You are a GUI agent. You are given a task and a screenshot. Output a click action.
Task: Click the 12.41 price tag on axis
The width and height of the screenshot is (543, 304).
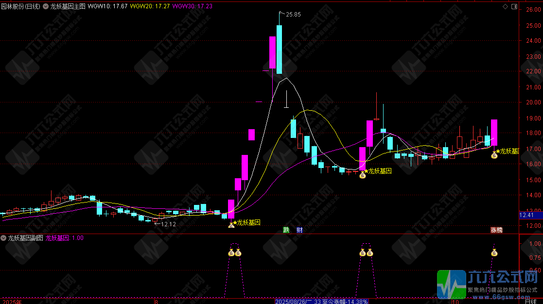[526, 215]
